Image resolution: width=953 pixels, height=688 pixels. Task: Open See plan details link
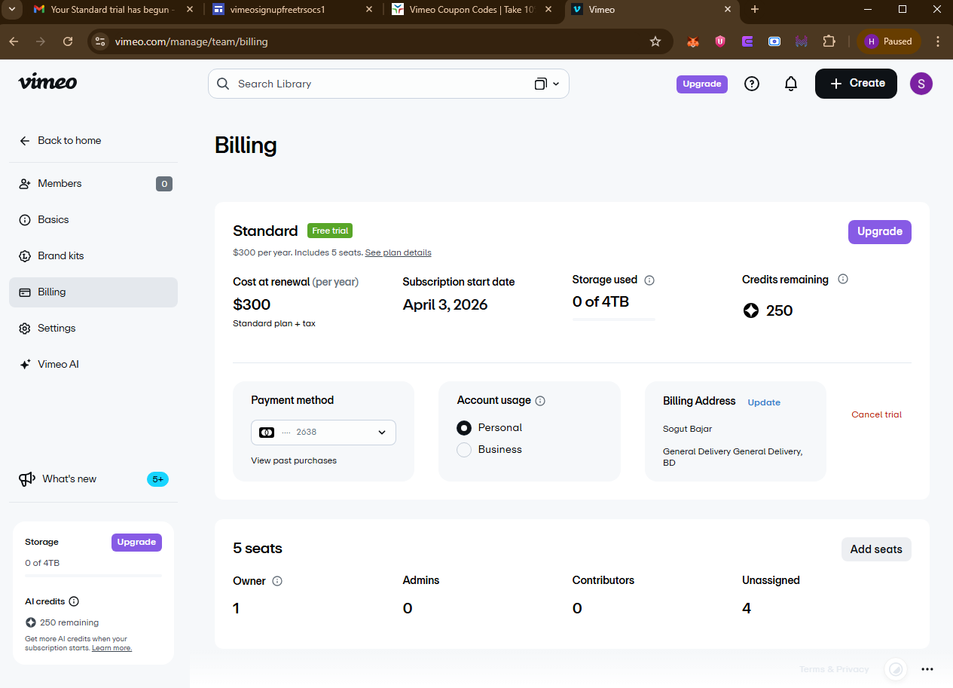[398, 252]
